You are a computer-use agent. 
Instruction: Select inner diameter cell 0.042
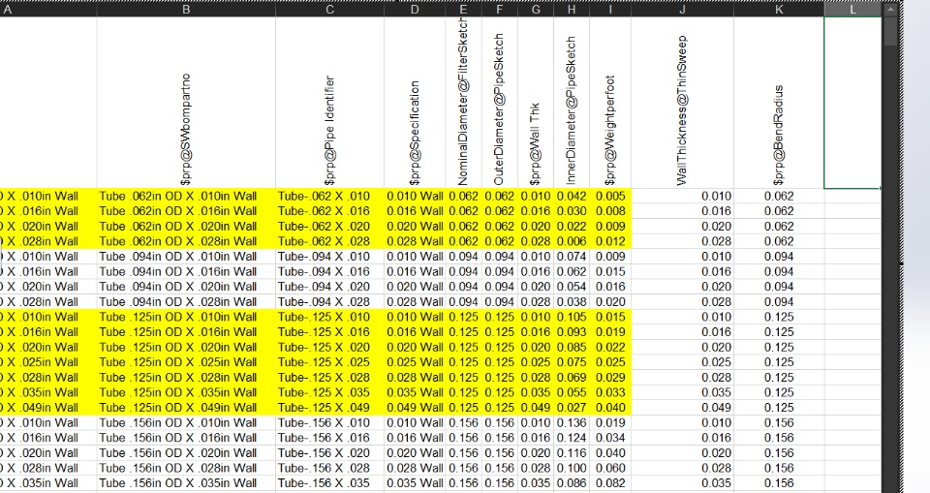tap(572, 197)
